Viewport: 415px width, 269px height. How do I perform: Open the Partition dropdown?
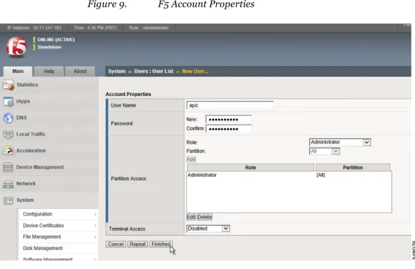(x=324, y=151)
